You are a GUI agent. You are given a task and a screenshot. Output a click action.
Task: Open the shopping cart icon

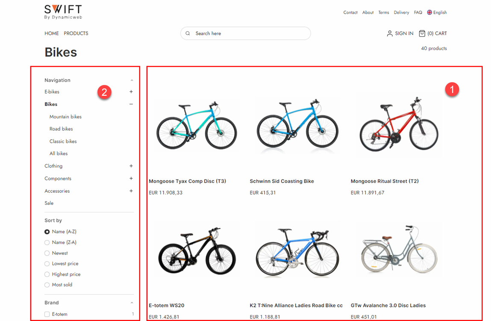click(422, 33)
